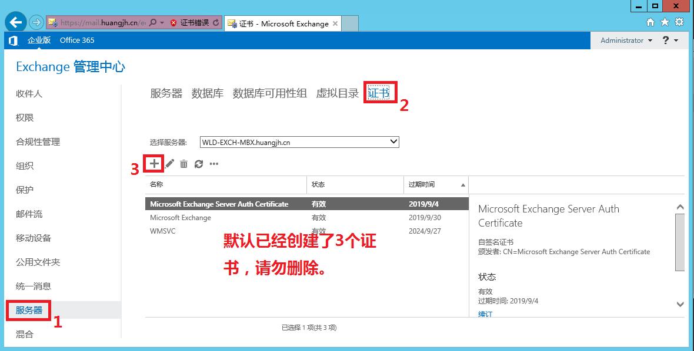
Task: Click the 2024/9/27 expiry date cell
Action: [x=425, y=231]
